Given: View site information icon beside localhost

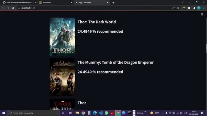Looking at the screenshot, I should [19, 8].
